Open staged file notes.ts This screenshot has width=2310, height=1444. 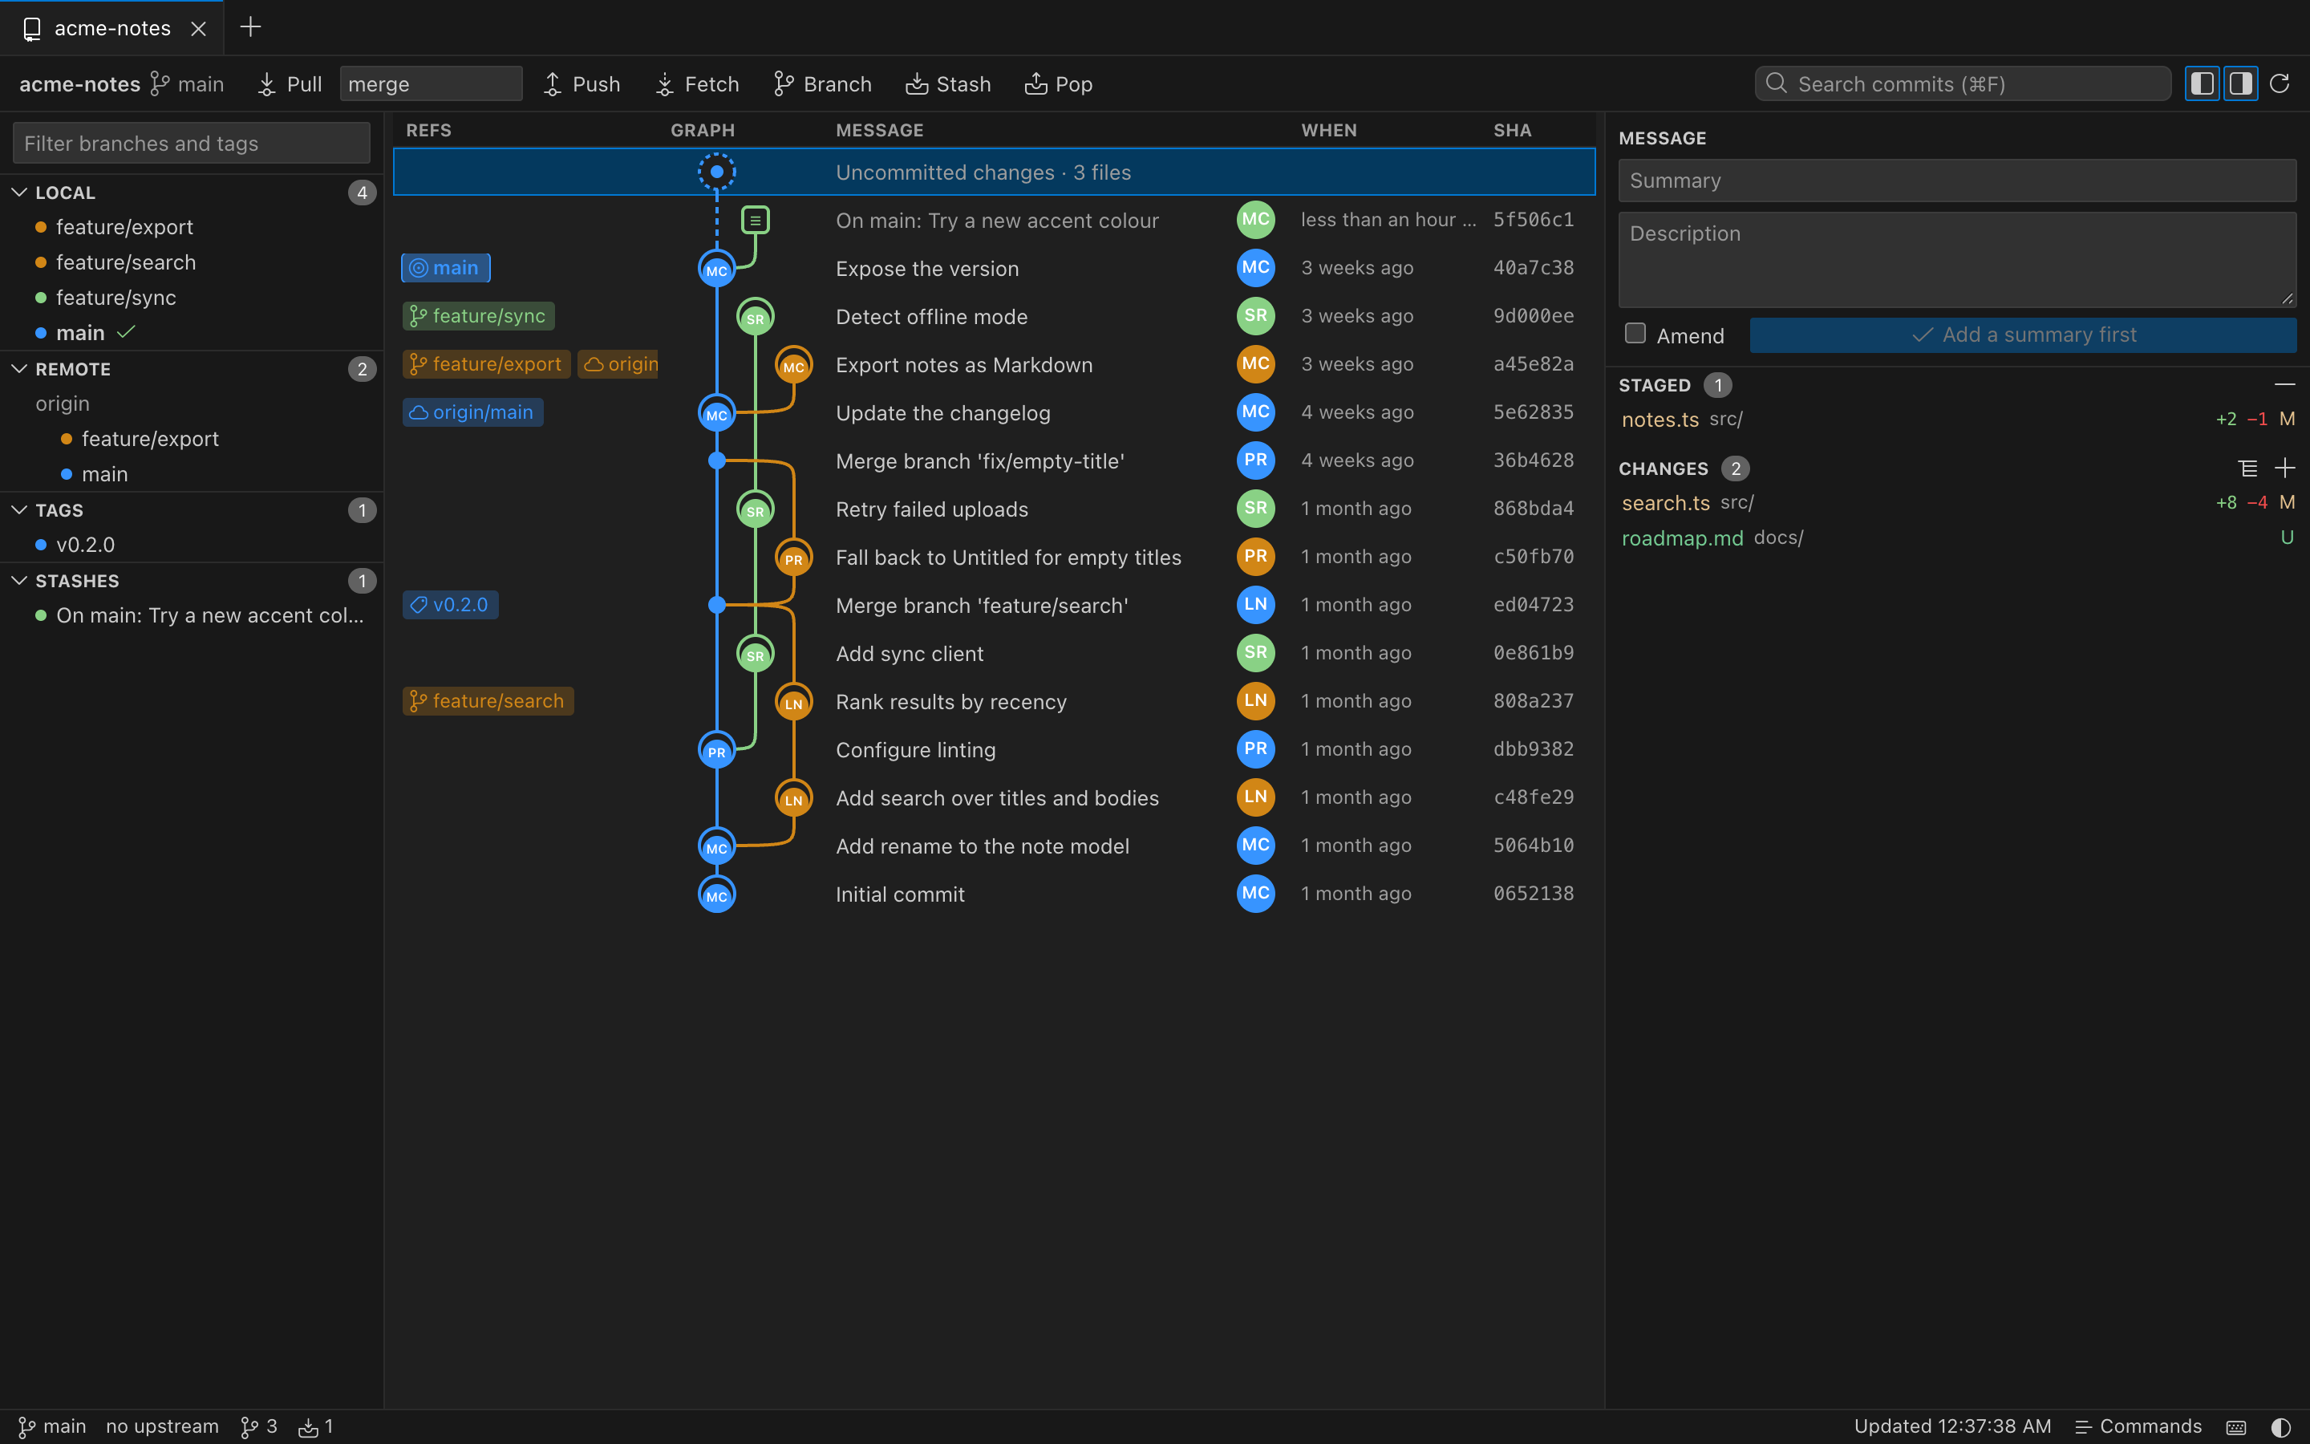point(1957,420)
